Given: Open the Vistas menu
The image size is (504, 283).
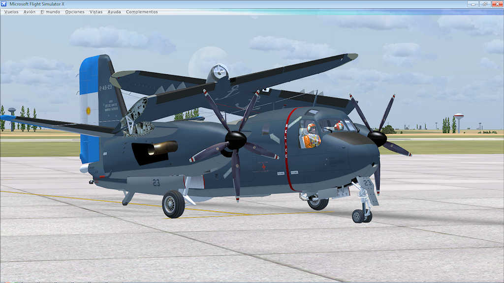Looking at the screenshot, I should [x=96, y=12].
